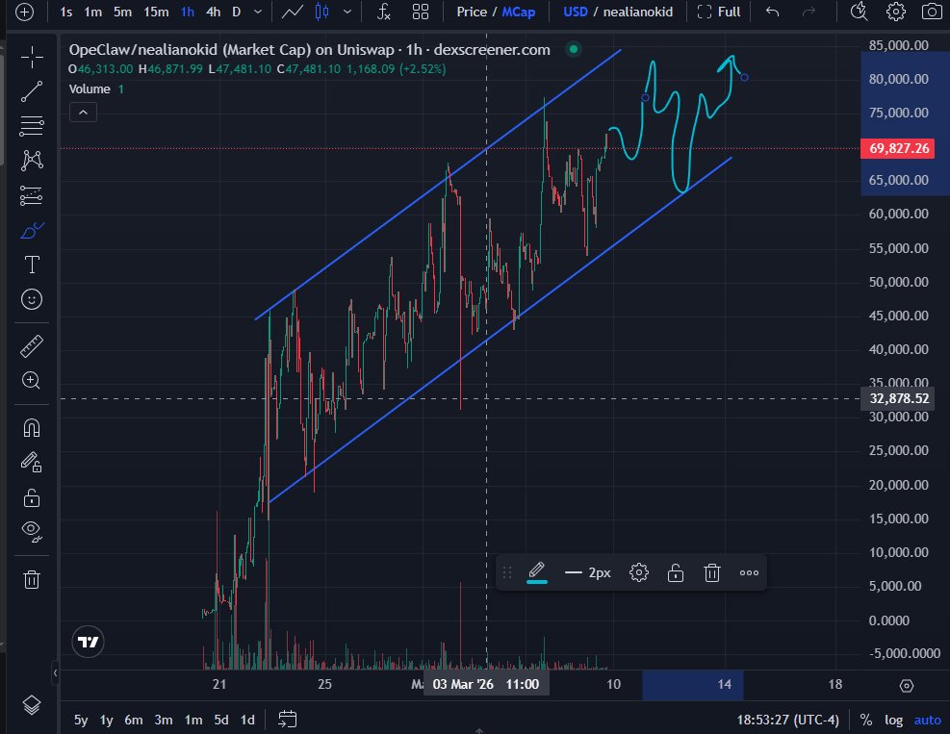The height and width of the screenshot is (734, 950).
Task: Switch to 5m timeframe
Action: (122, 12)
